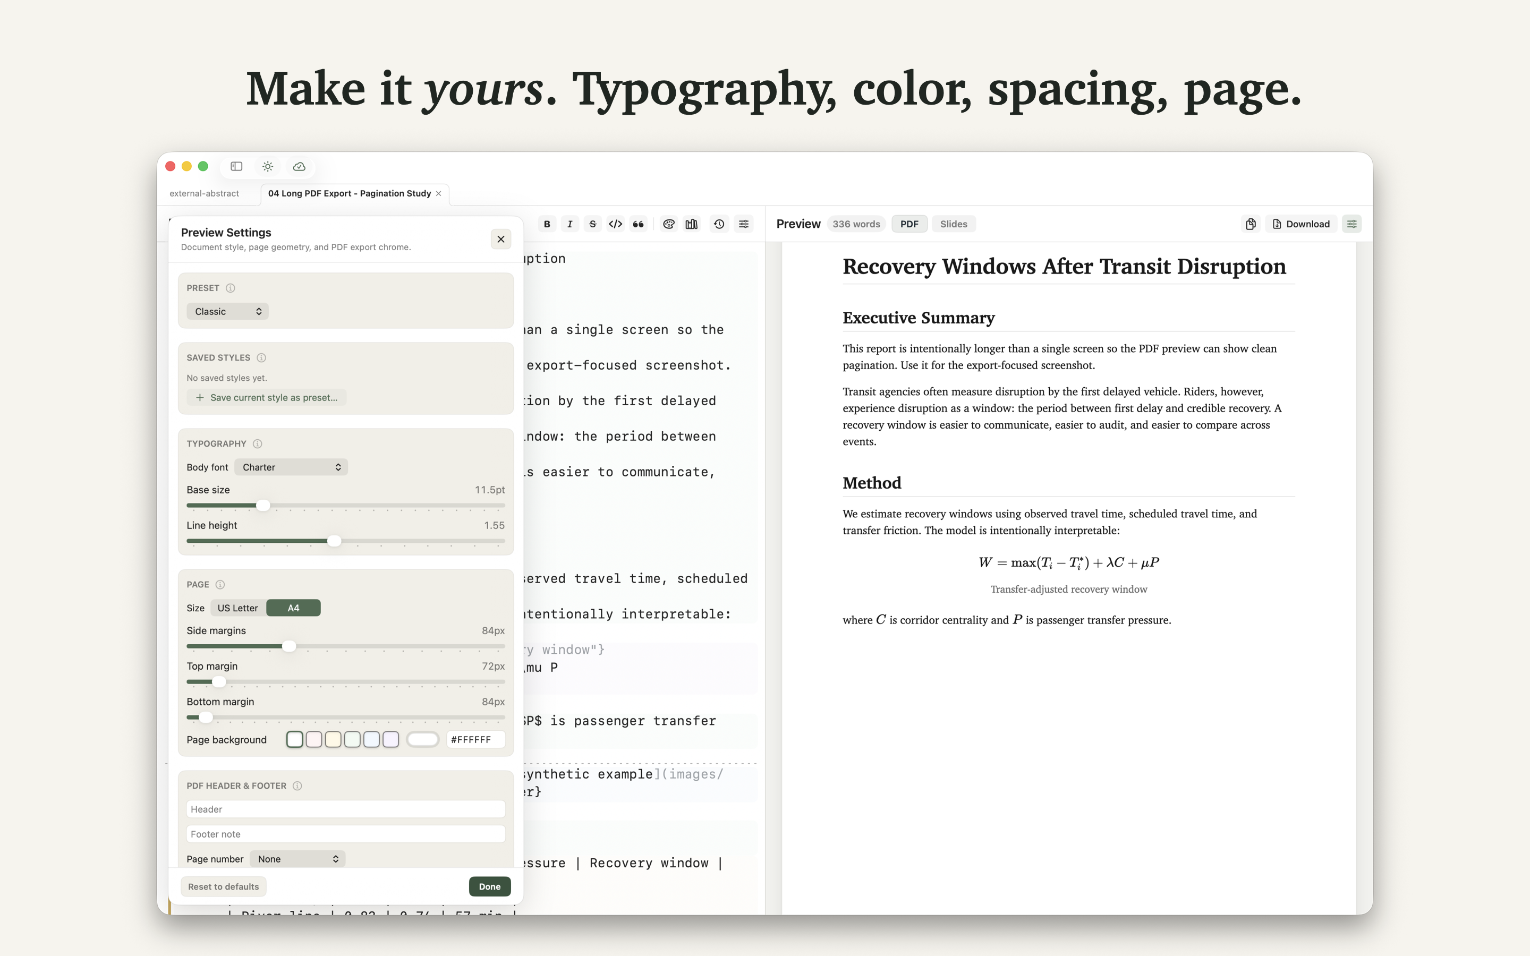Toggle the sidebar panel icon

tap(236, 166)
